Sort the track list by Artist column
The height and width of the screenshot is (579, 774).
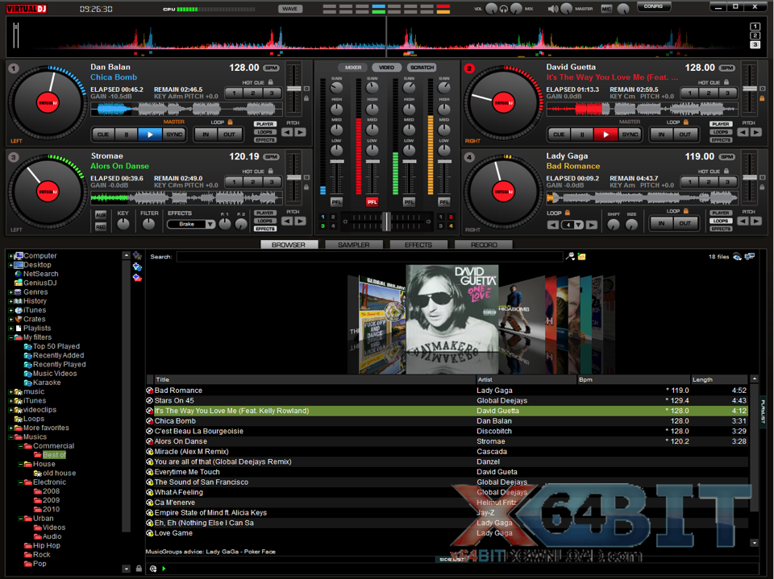tap(526, 380)
